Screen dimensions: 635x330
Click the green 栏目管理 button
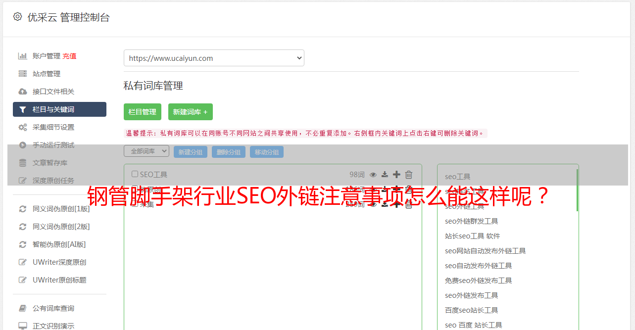[143, 112]
